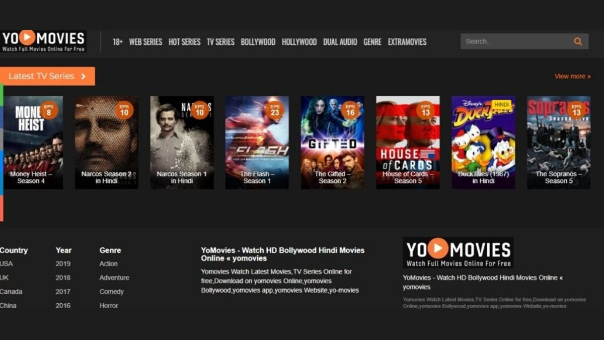Open the Web Series menu
Viewport: 604px width, 340px height.
coord(145,42)
